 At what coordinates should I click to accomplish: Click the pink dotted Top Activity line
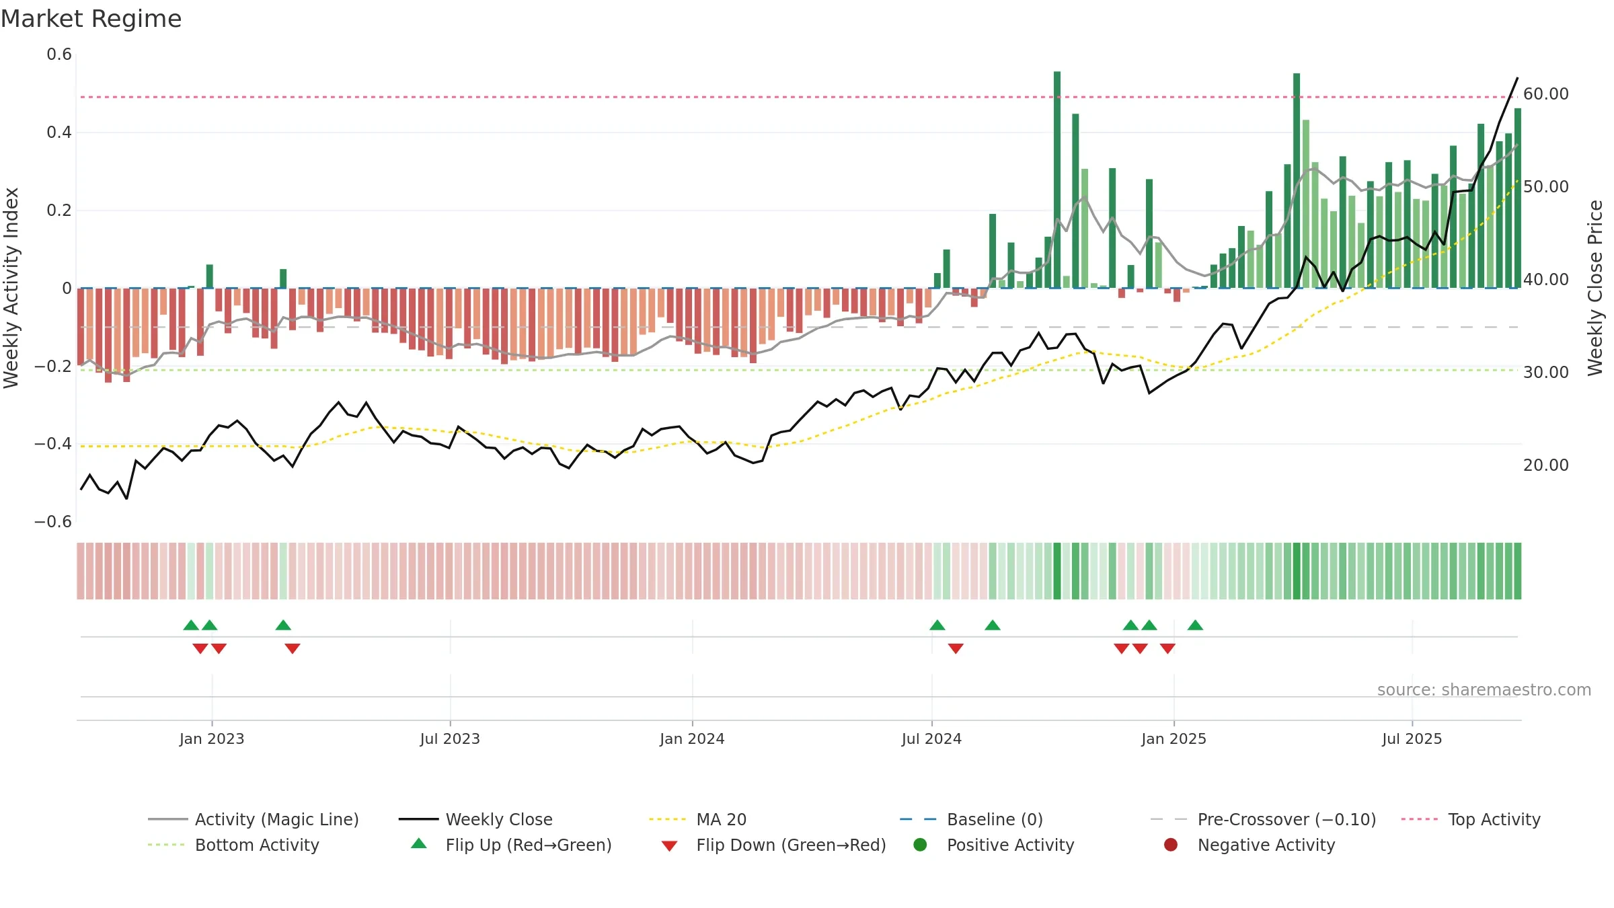click(x=799, y=97)
